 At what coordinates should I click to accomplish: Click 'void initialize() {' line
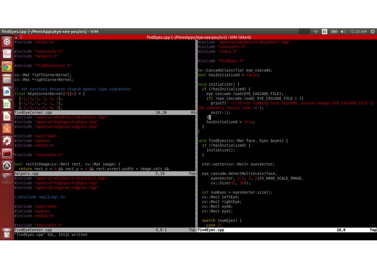tap(219, 85)
